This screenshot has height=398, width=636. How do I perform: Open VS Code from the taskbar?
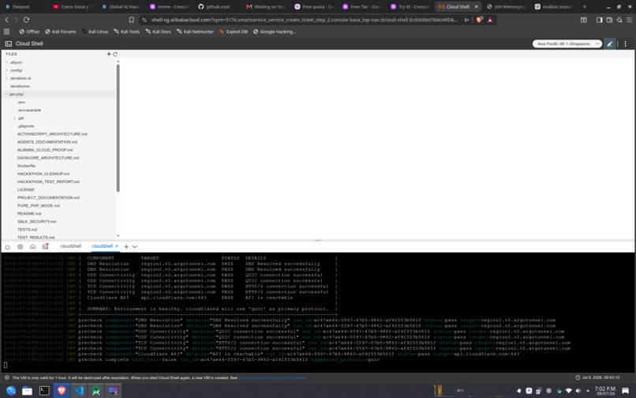click(79, 390)
